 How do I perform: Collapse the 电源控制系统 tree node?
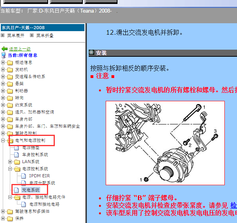tap(10, 169)
